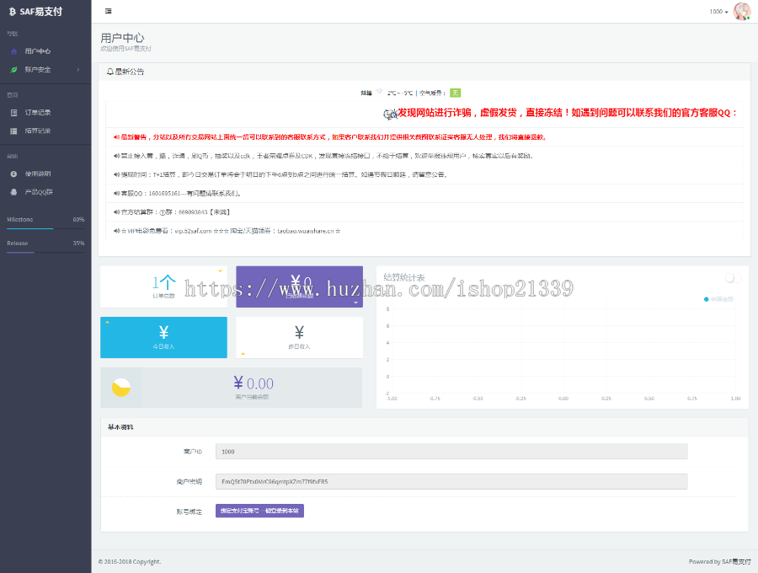758x573 pixels.
Task: Click the Powered by SAF易支付 footer text
Action: point(720,561)
